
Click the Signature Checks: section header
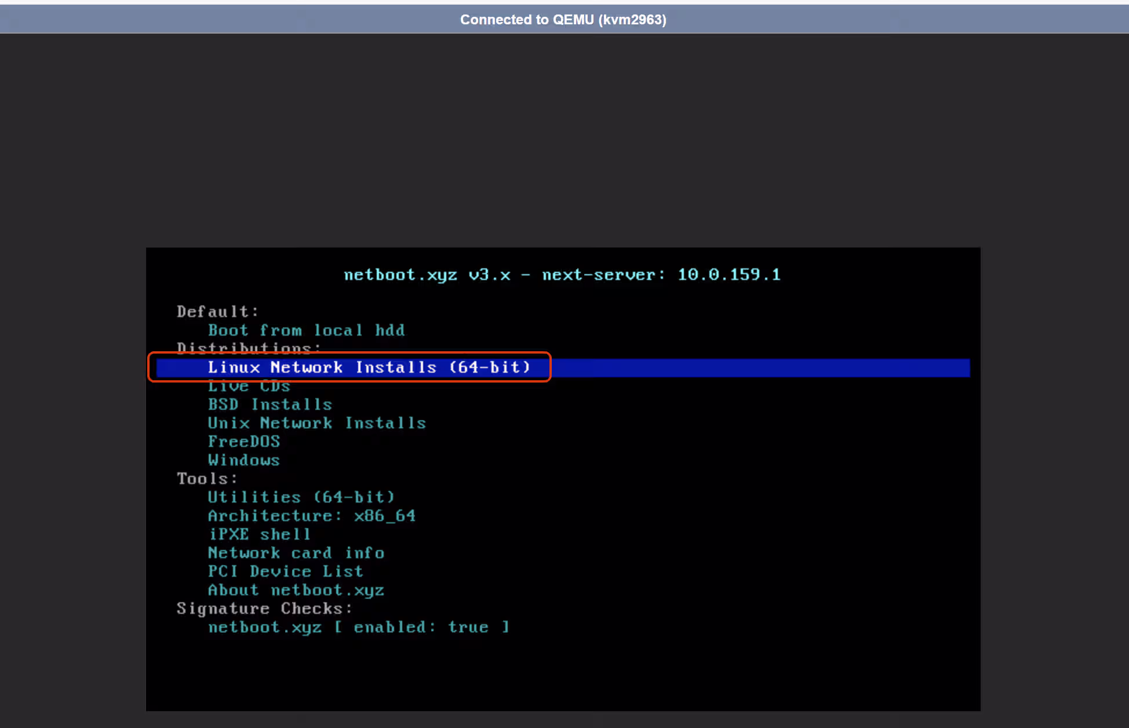[x=264, y=609]
